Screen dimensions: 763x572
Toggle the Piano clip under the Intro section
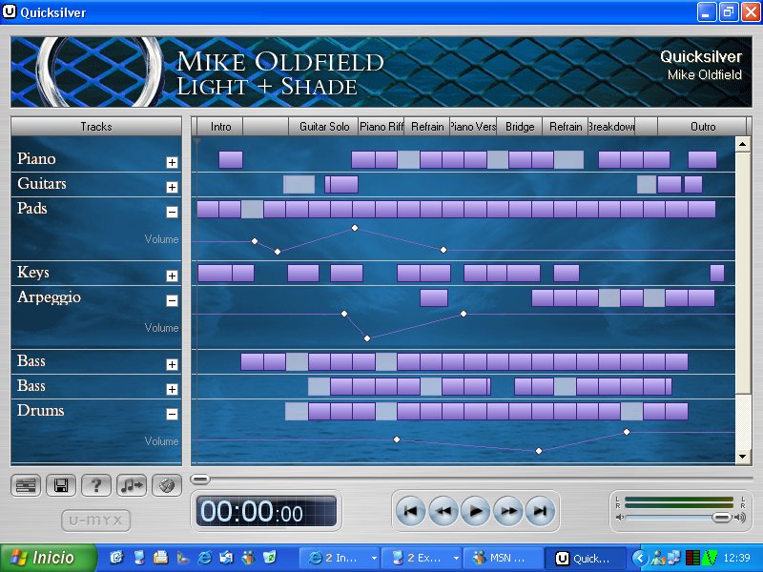pos(231,159)
